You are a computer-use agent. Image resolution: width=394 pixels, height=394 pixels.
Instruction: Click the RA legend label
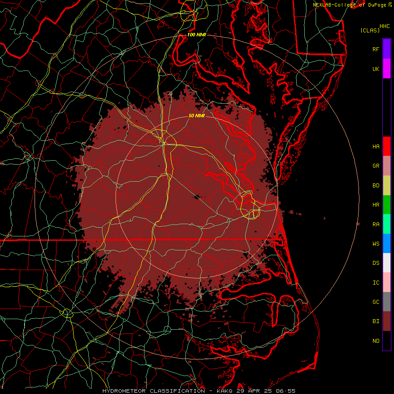coord(376,225)
